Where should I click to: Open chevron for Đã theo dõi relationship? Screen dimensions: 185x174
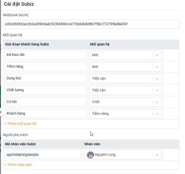point(157,55)
